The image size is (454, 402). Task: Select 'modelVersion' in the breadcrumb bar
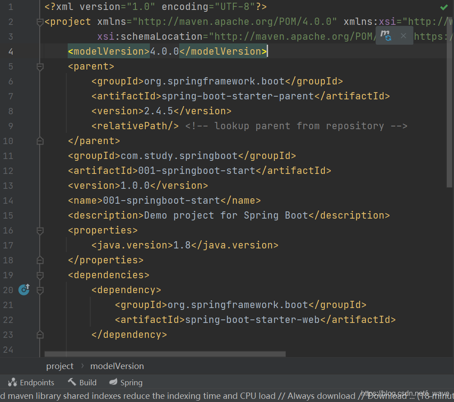coord(117,366)
